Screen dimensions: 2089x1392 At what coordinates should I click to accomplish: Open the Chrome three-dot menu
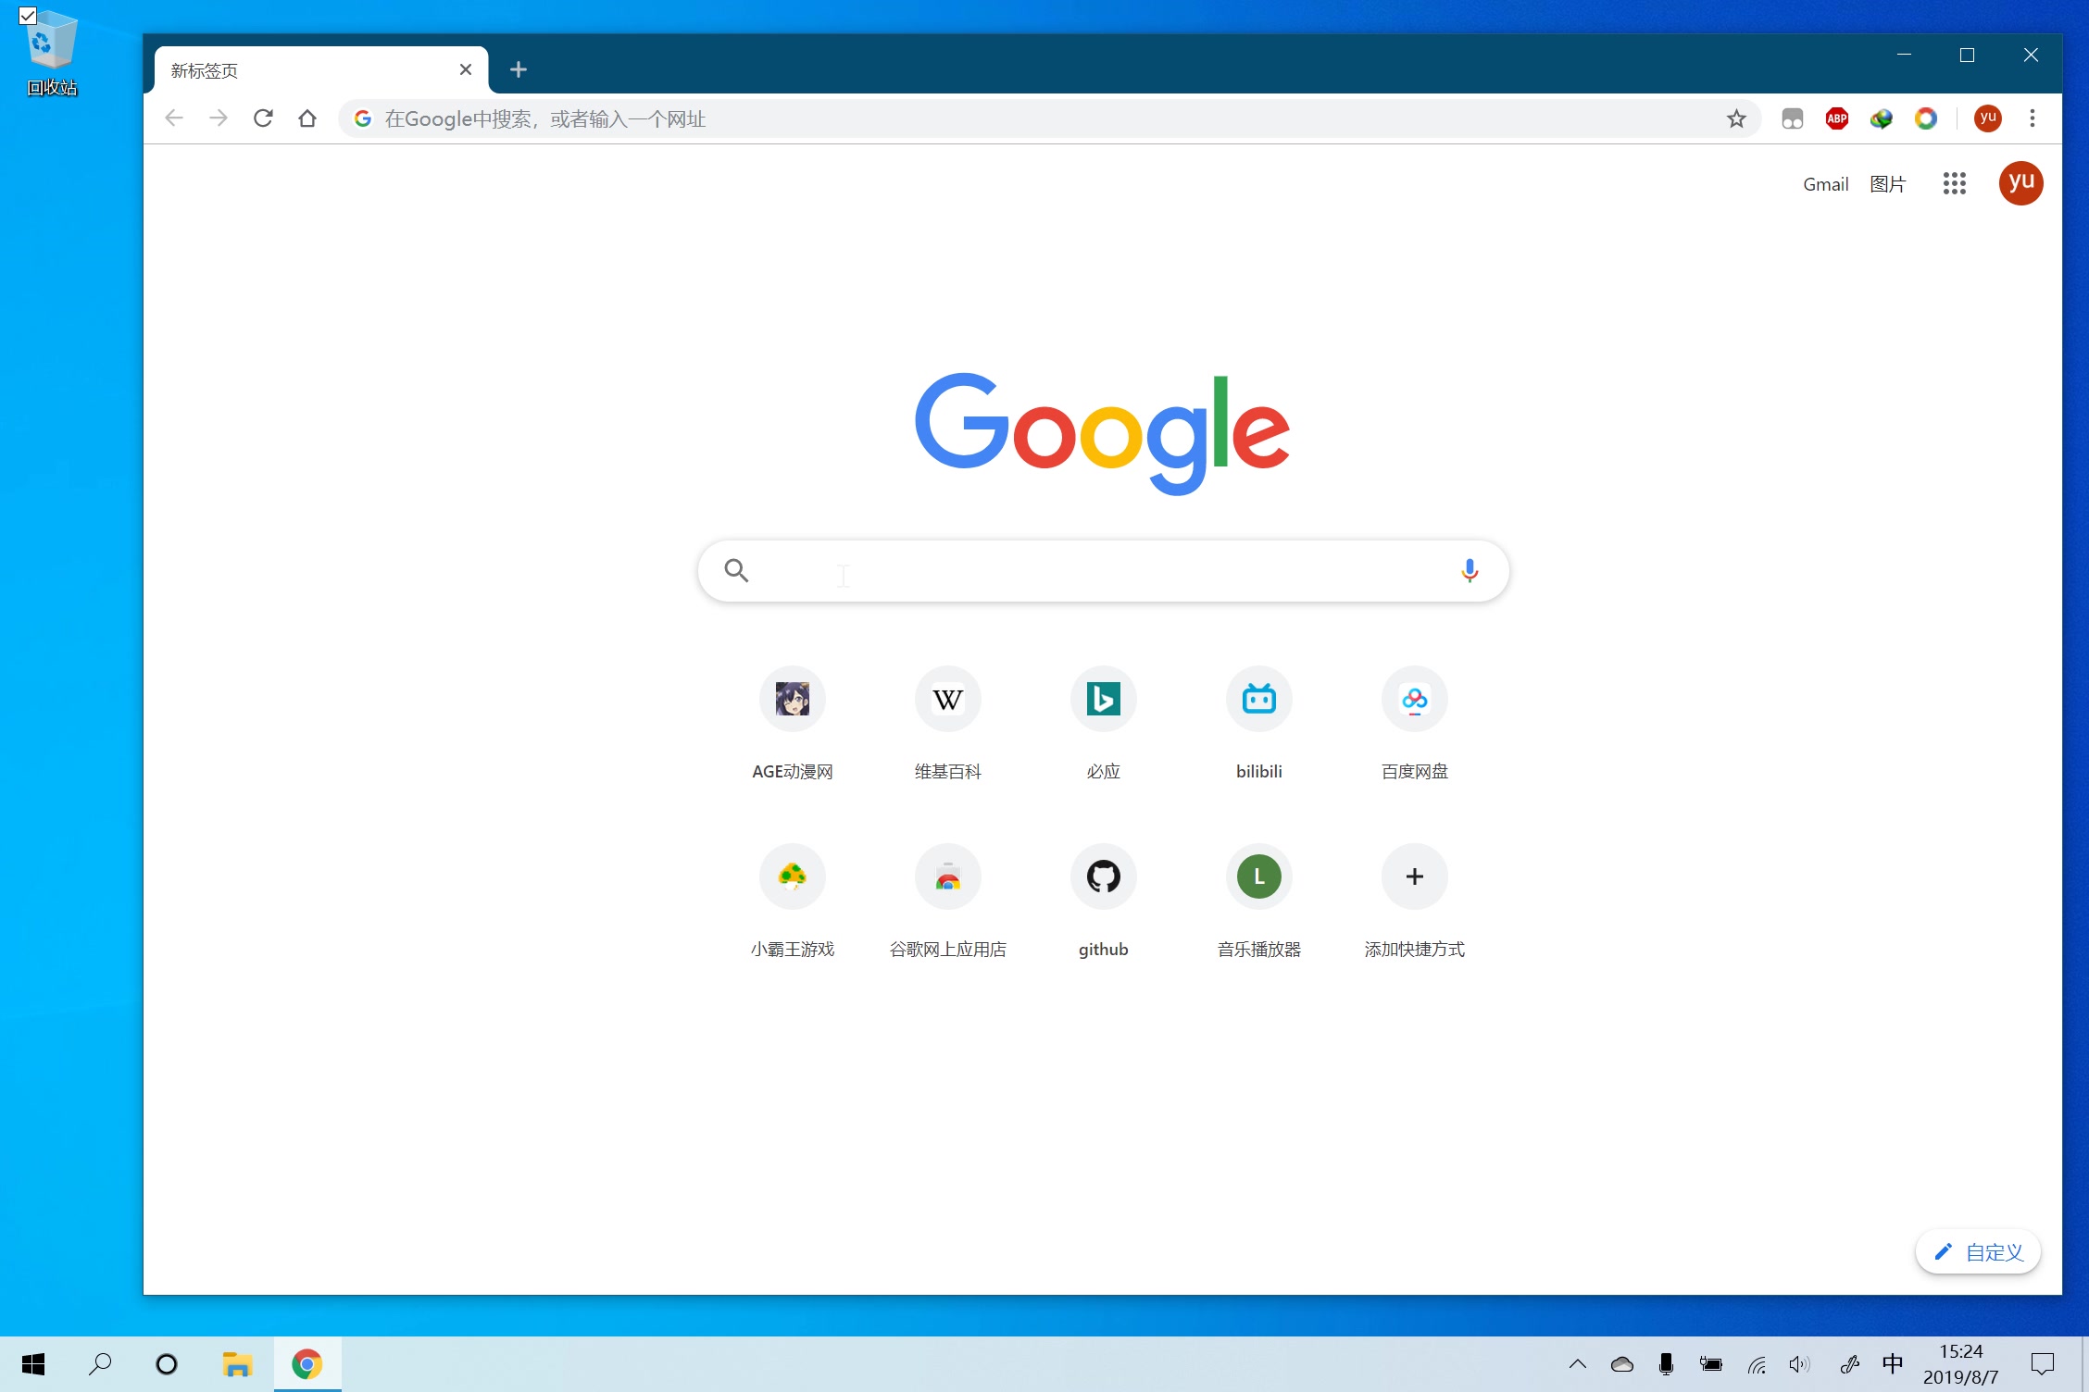click(2033, 118)
